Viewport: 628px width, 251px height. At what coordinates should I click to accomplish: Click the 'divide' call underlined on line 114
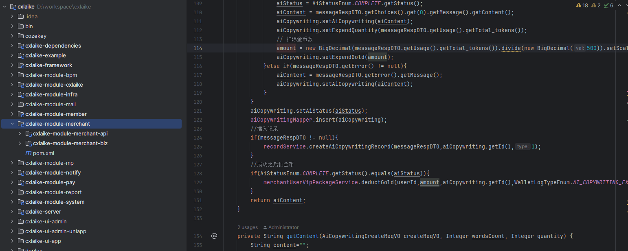tap(511, 48)
